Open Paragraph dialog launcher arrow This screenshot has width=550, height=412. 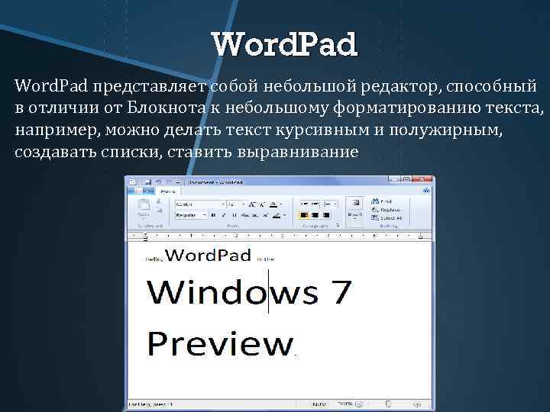pos(338,226)
